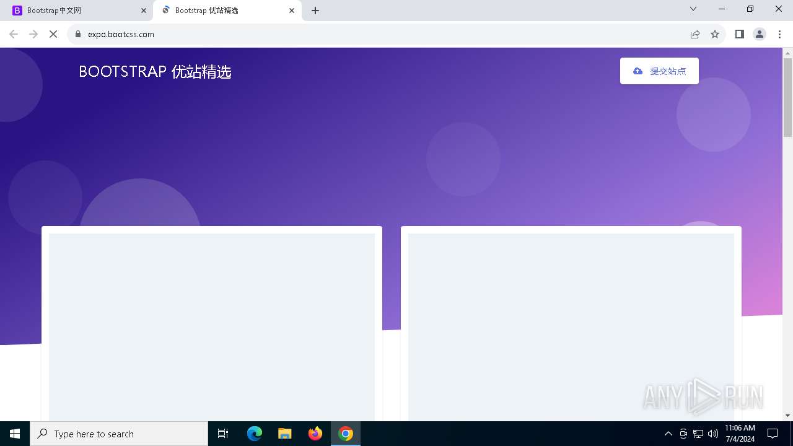Open the volume control tray icon
The height and width of the screenshot is (446, 793).
pyautogui.click(x=713, y=434)
